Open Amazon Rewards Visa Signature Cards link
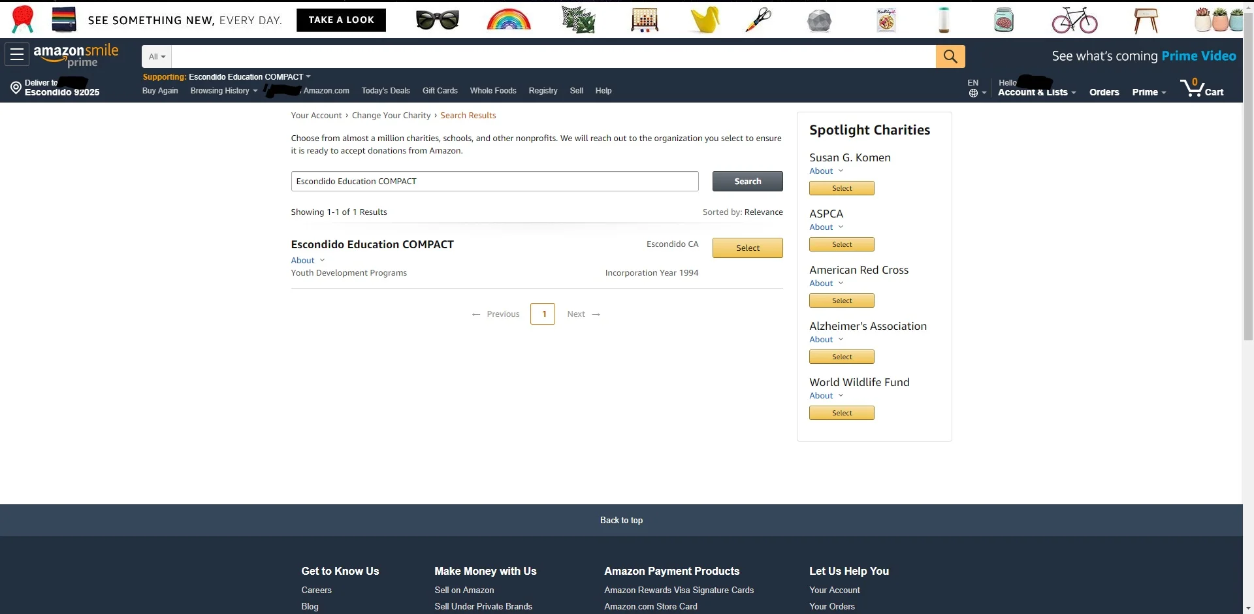Image resolution: width=1254 pixels, height=614 pixels. point(679,590)
